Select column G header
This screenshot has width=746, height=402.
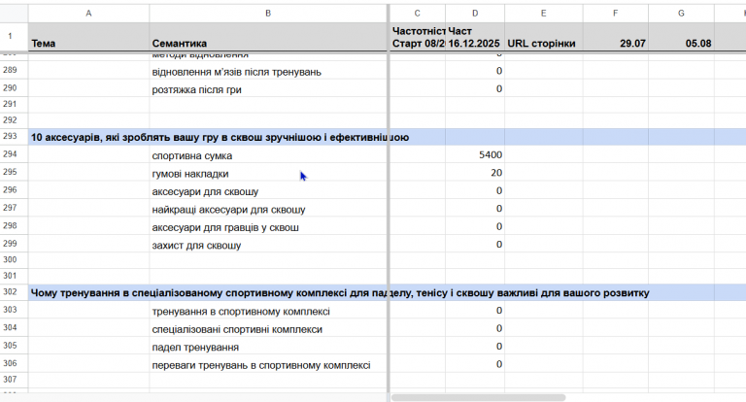click(681, 14)
